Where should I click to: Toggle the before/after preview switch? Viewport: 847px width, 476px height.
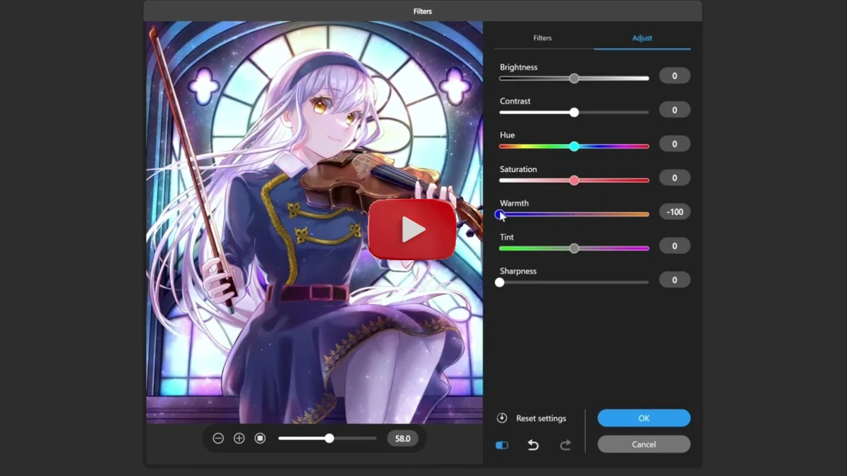pyautogui.click(x=502, y=445)
